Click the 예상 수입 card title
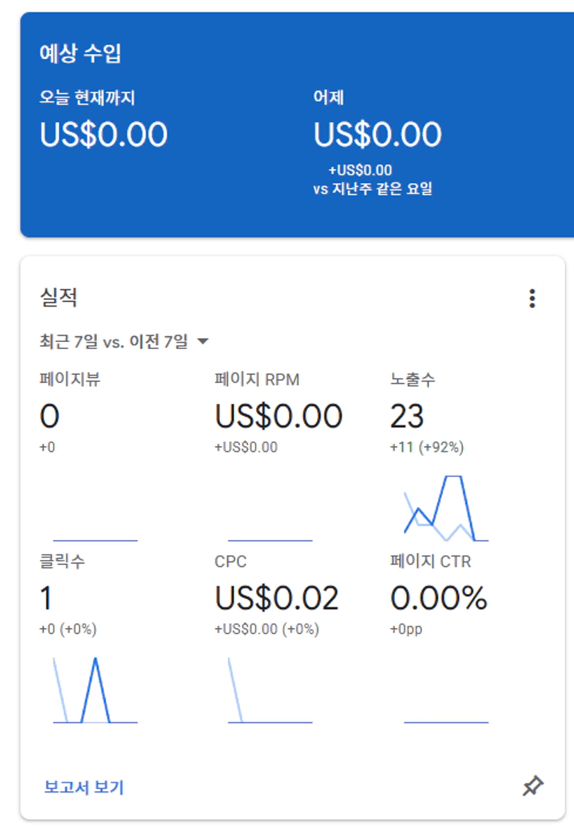The image size is (574, 832). click(81, 53)
